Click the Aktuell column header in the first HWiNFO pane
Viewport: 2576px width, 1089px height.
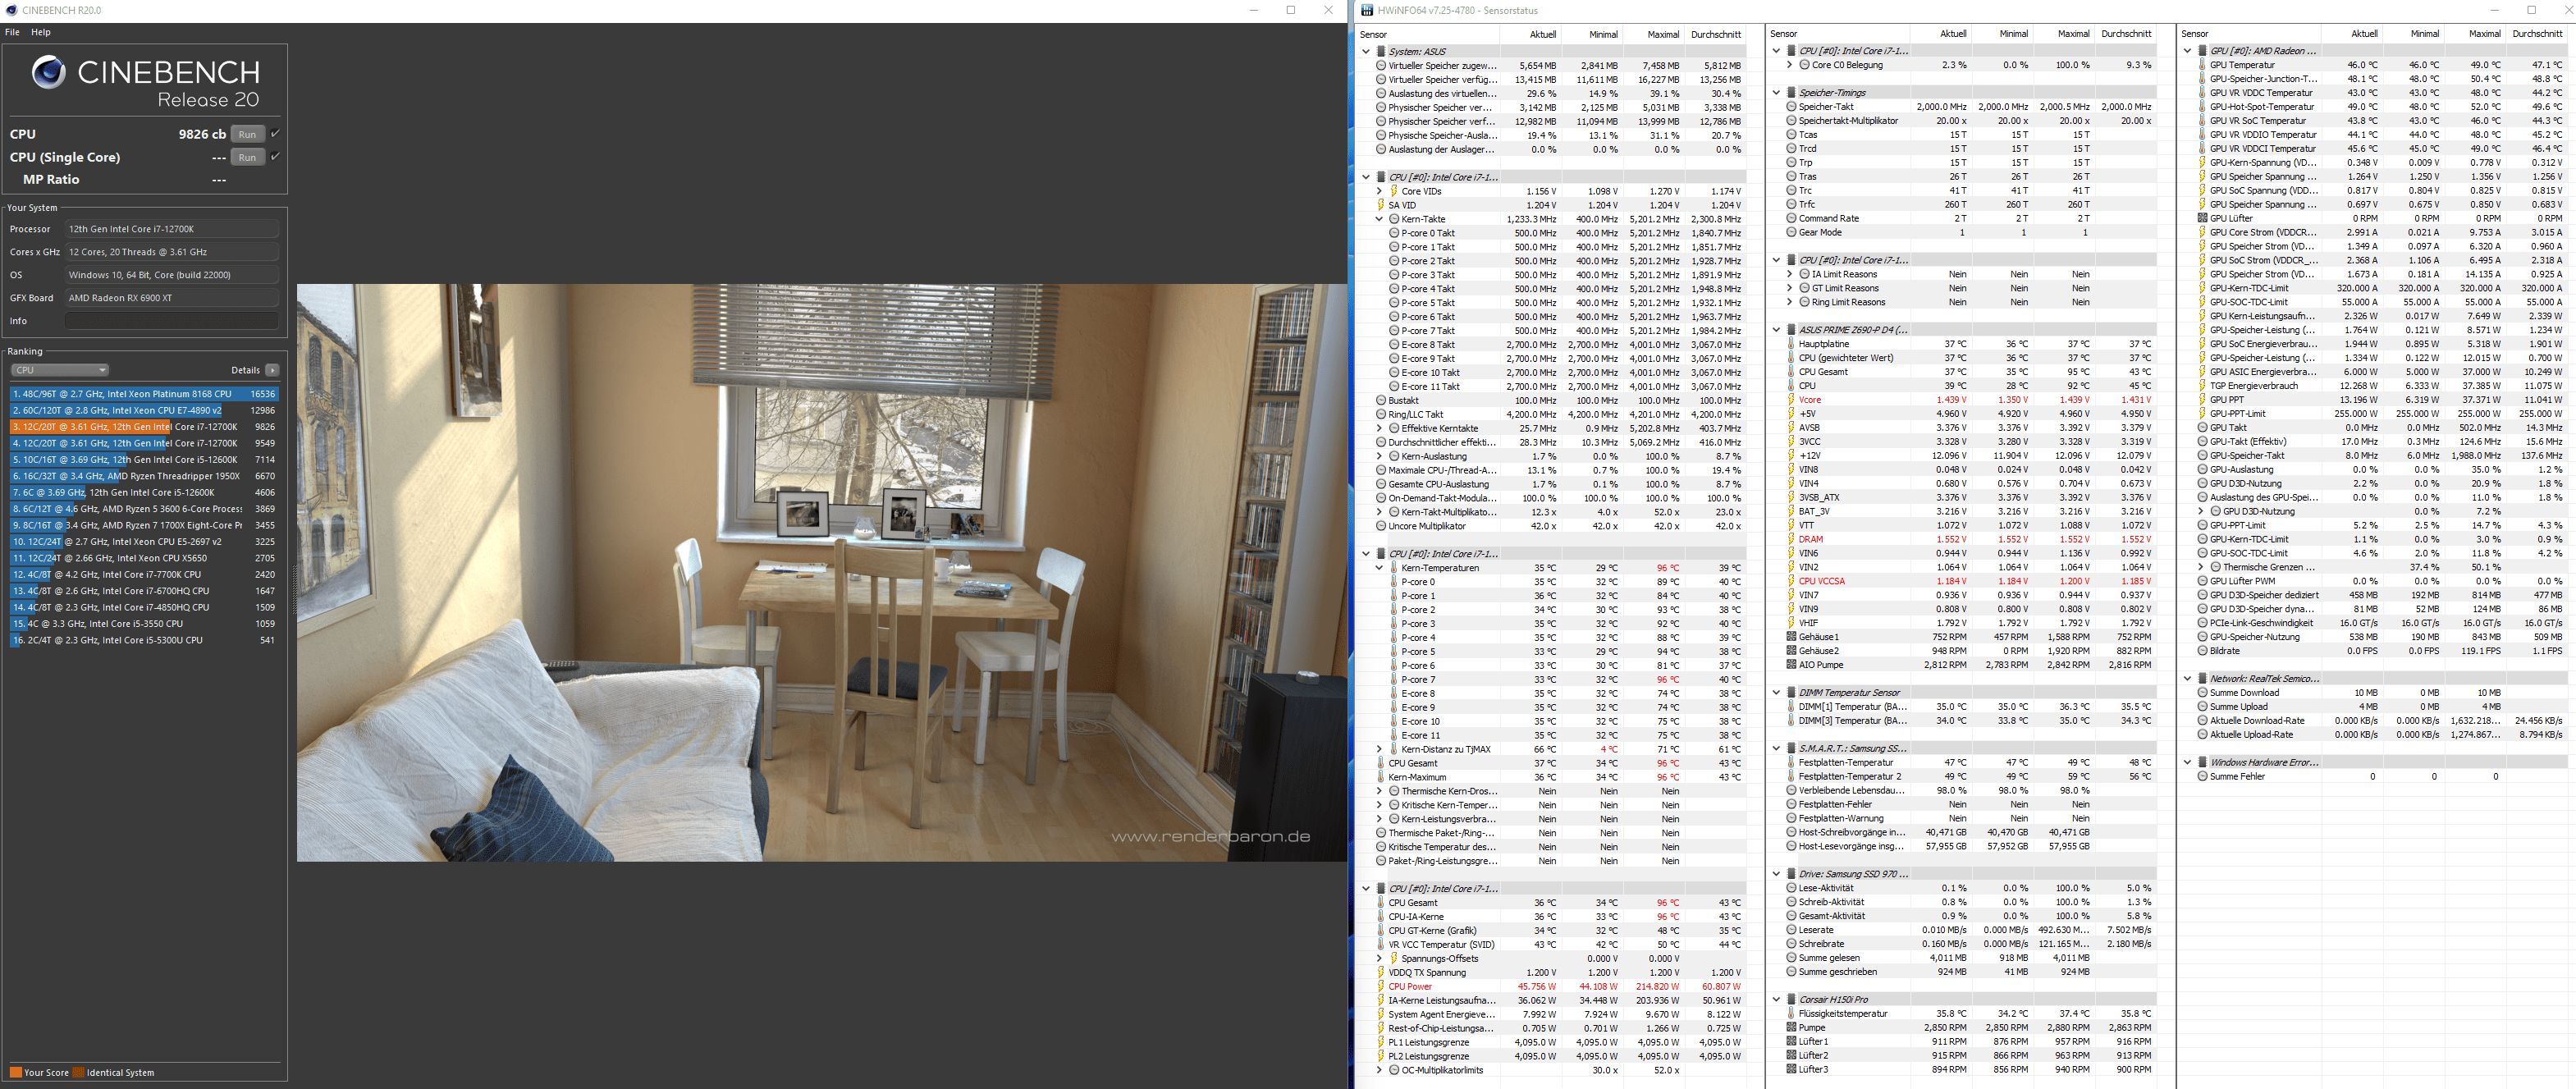tap(1531, 34)
